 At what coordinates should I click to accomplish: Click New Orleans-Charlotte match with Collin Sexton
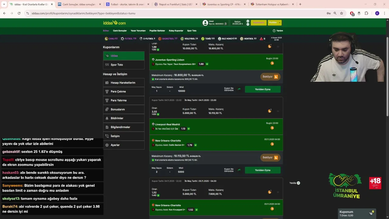168,141
